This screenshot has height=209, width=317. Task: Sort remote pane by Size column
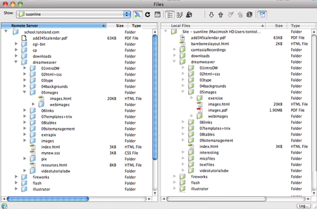pos(117,26)
